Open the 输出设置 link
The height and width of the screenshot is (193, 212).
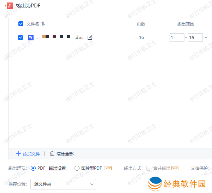[57, 168]
